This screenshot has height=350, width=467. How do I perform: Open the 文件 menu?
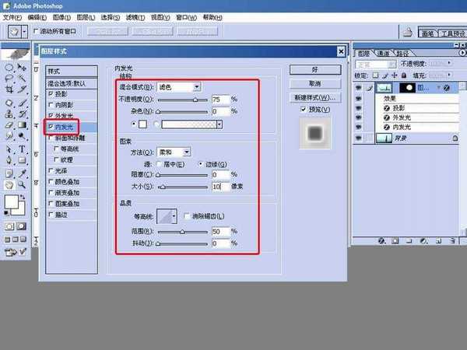click(x=12, y=18)
